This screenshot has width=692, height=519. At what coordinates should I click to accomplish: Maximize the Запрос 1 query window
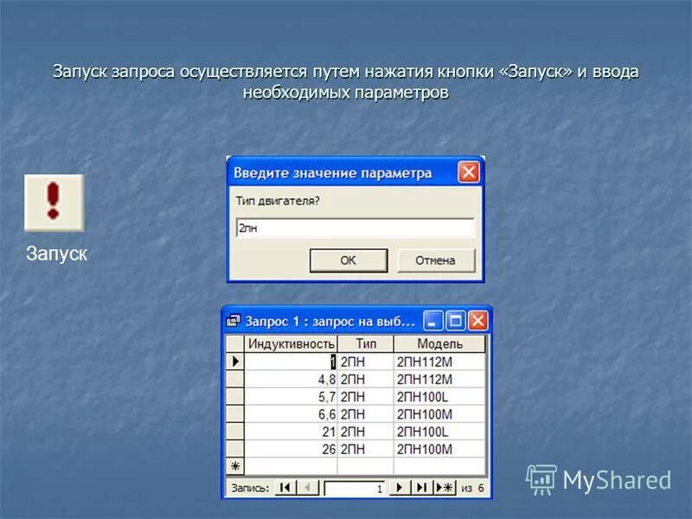pyautogui.click(x=454, y=319)
